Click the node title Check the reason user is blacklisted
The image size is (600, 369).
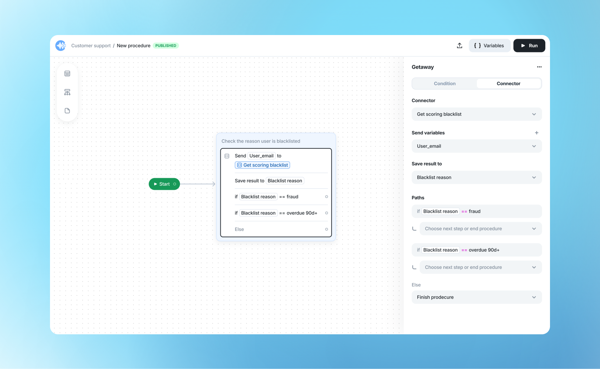pos(261,141)
